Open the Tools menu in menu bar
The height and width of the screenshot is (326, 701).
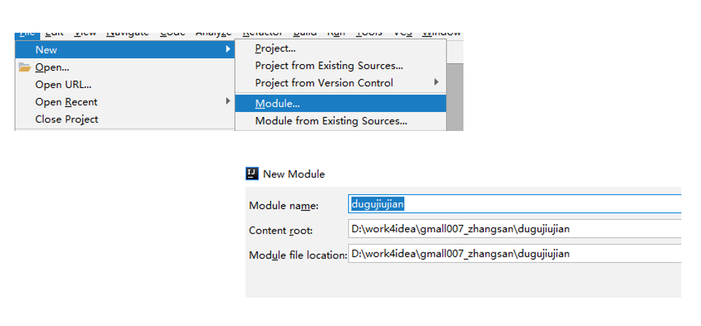tap(369, 33)
